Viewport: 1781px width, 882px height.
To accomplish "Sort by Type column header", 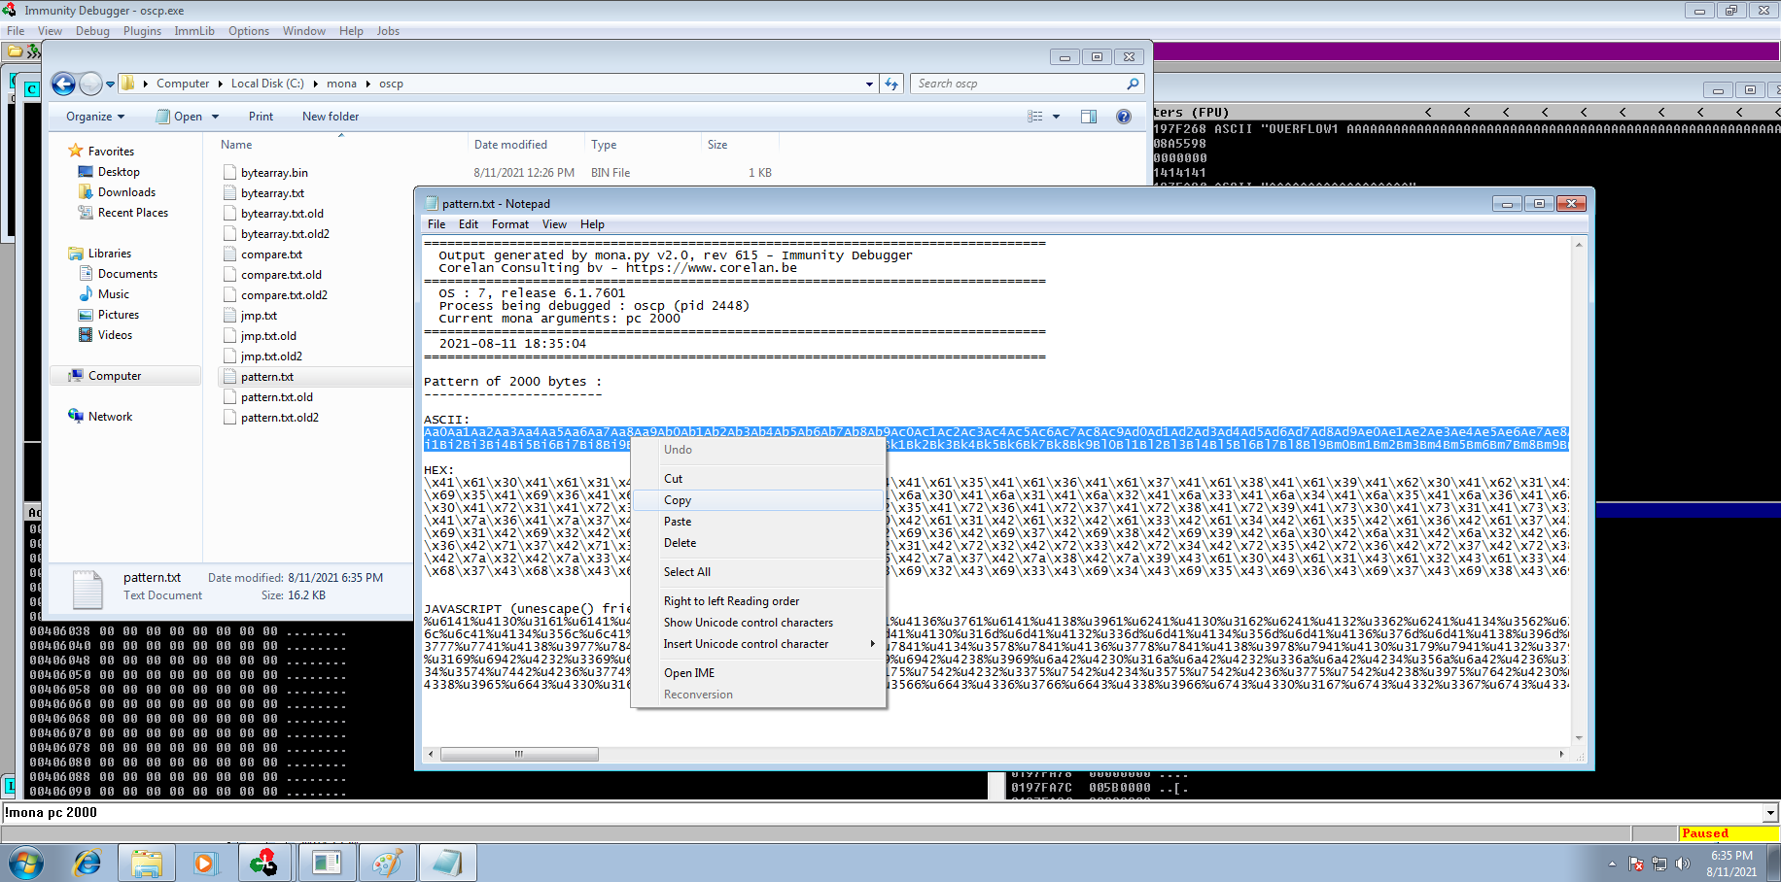I will pos(642,145).
